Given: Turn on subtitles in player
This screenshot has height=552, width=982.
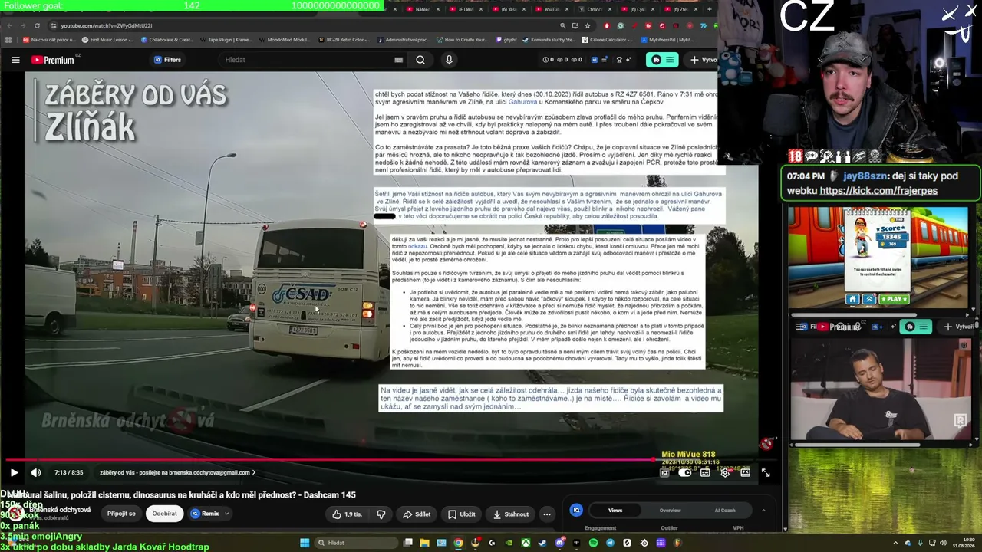Looking at the screenshot, I should tap(705, 472).
